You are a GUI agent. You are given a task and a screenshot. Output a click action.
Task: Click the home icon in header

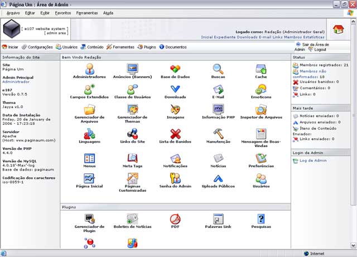(x=339, y=30)
